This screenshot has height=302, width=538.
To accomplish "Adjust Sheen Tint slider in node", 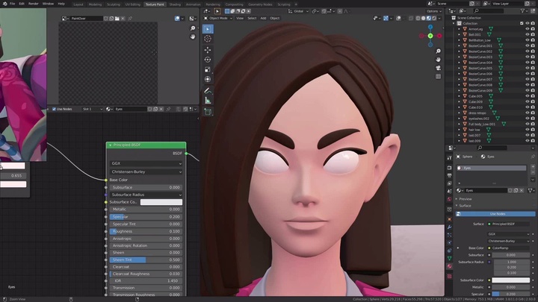I will (x=146, y=259).
